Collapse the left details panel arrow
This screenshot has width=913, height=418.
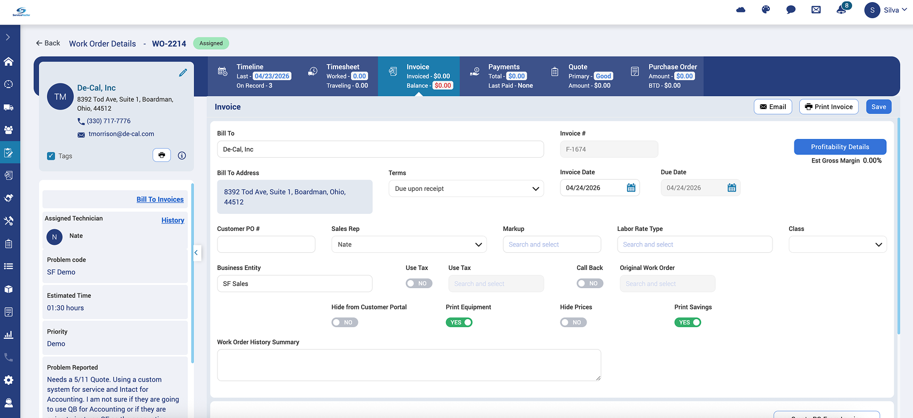[x=196, y=252]
